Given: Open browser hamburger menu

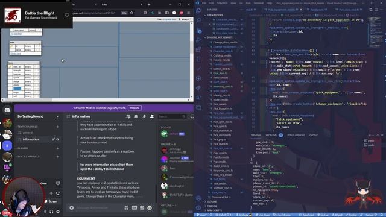Looking at the screenshot, I should point(189,13).
